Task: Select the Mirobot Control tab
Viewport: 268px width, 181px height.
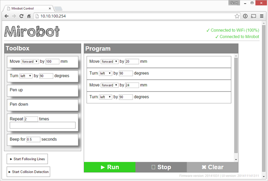Action: [28, 8]
